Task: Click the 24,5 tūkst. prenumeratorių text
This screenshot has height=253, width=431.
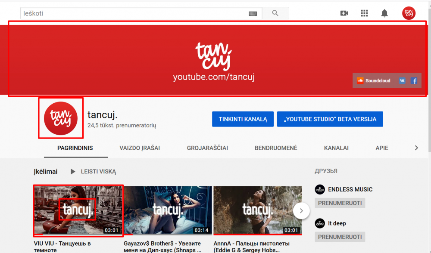Action: pos(122,125)
